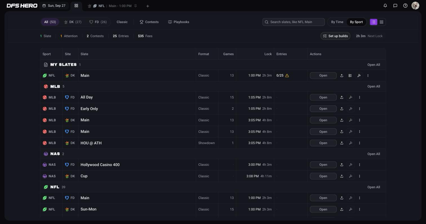Click build hammer icon for MLB Early Only
Image resolution: width=426 pixels, height=224 pixels.
click(351, 109)
